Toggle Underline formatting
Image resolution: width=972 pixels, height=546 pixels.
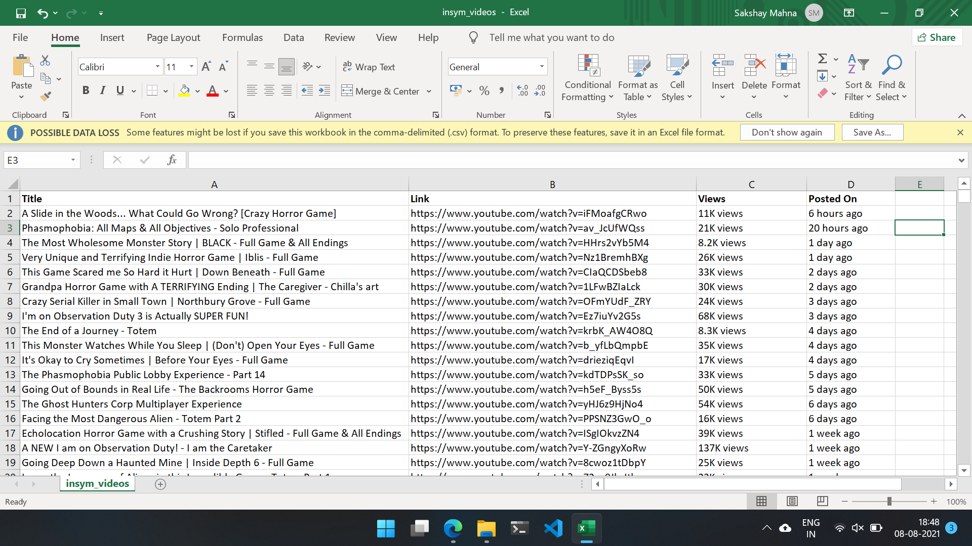pyautogui.click(x=120, y=90)
